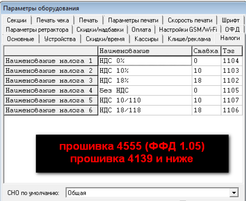Image resolution: width=246 pixels, height=201 pixels.
Task: Click rate cell of НДС 0% row
Action: tap(206, 61)
